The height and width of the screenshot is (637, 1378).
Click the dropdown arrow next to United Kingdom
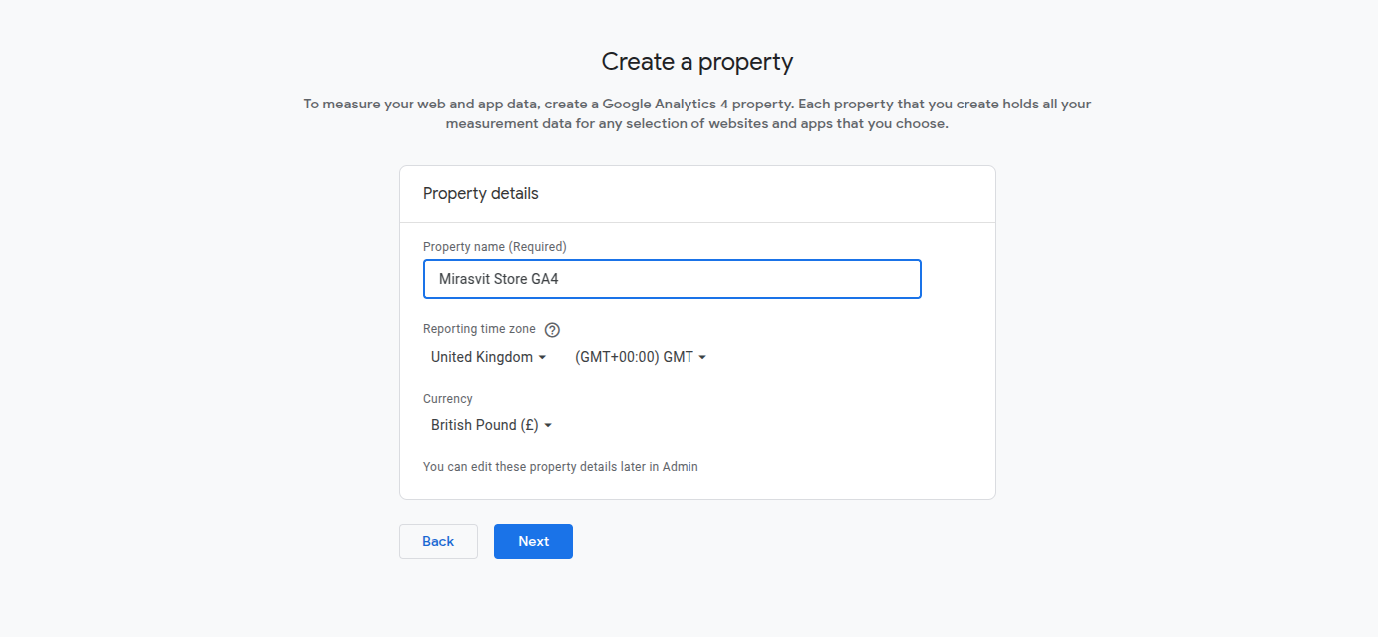click(x=543, y=357)
